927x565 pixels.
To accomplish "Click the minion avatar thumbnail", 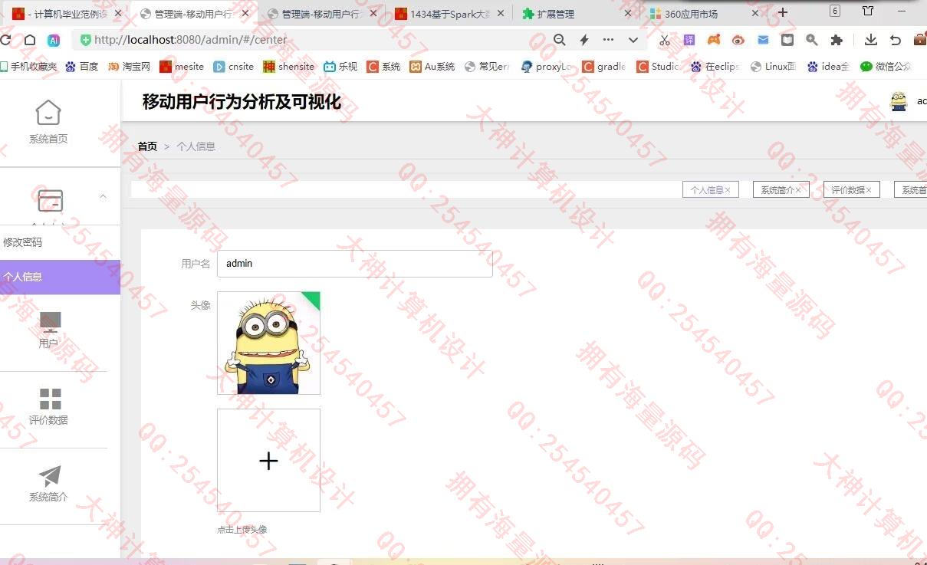I will (268, 343).
